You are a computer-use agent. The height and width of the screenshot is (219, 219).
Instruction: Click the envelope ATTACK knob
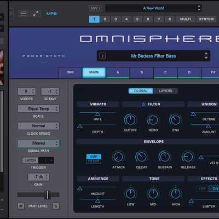pyautogui.click(x=118, y=157)
